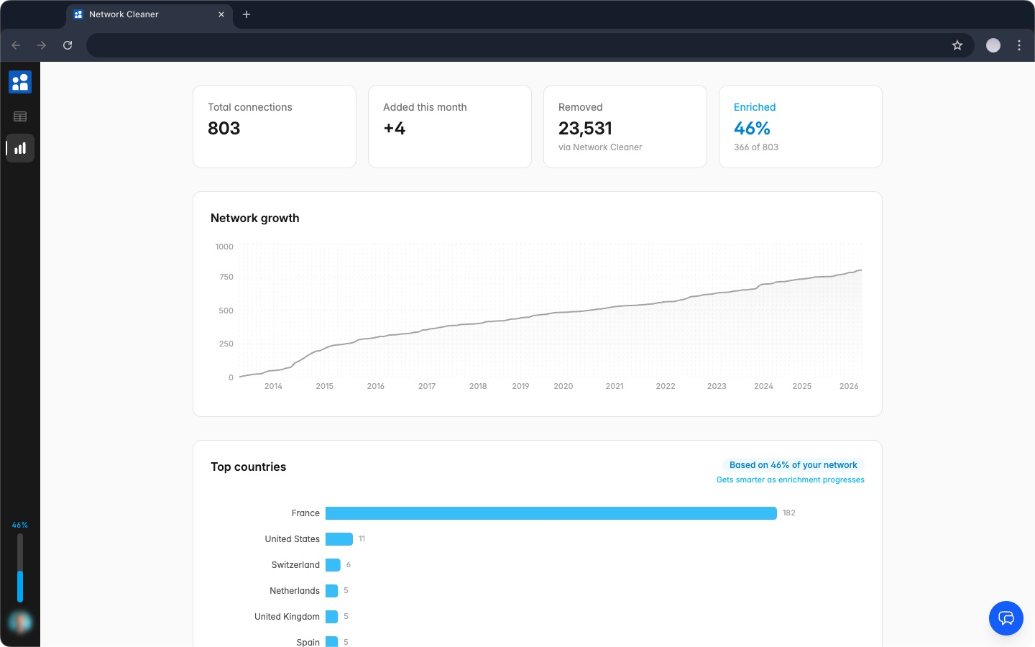Select the Network Cleaner browser tab
This screenshot has height=647, width=1035.
(149, 14)
